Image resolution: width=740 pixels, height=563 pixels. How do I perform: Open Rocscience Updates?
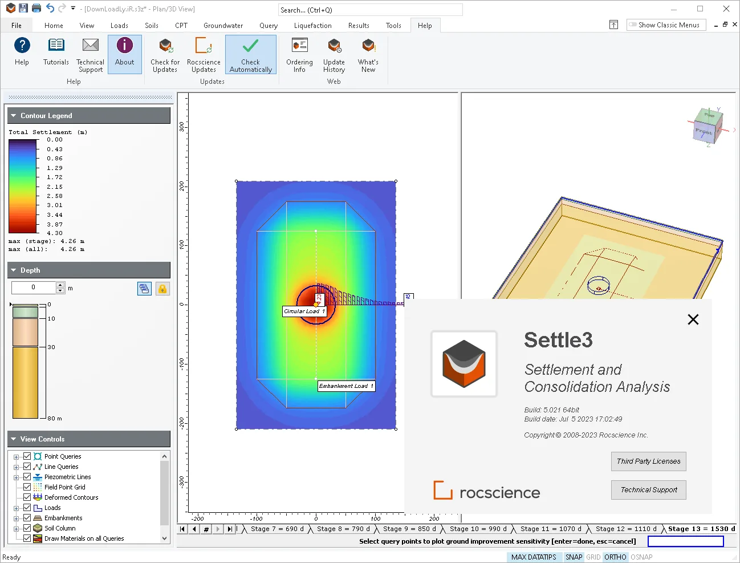click(x=204, y=55)
